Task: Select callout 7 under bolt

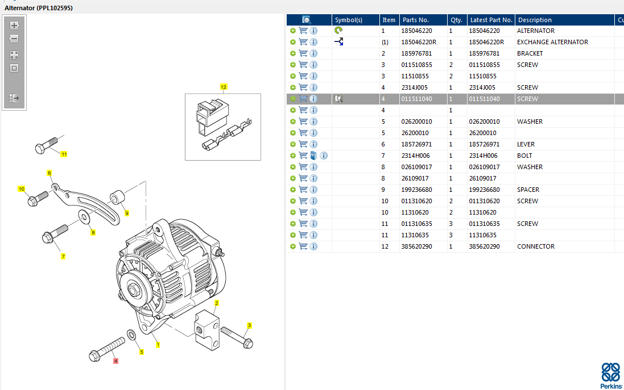Action: point(63,257)
